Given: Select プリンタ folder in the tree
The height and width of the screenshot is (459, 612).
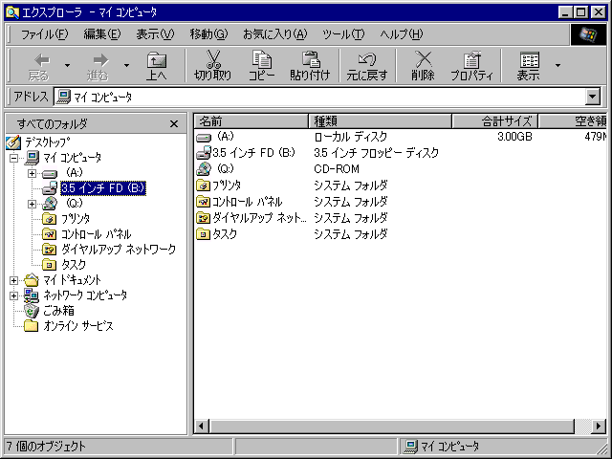Looking at the screenshot, I should click(76, 219).
